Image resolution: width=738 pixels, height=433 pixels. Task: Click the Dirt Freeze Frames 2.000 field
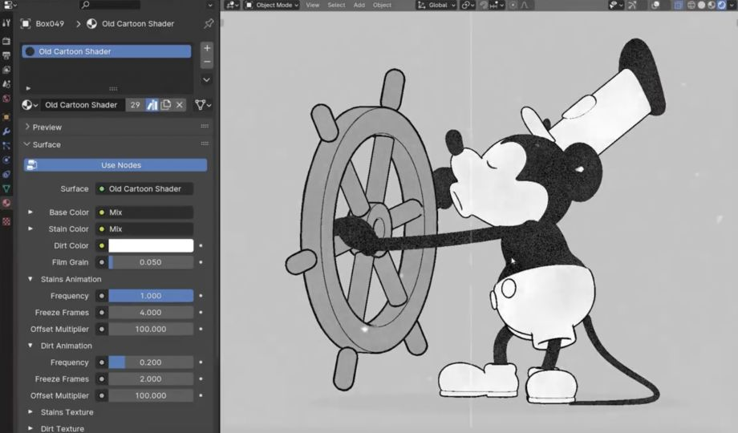(151, 378)
